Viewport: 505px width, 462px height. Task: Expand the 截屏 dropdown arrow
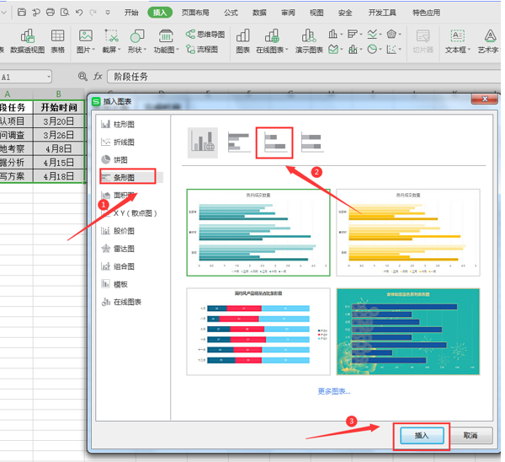click(120, 50)
